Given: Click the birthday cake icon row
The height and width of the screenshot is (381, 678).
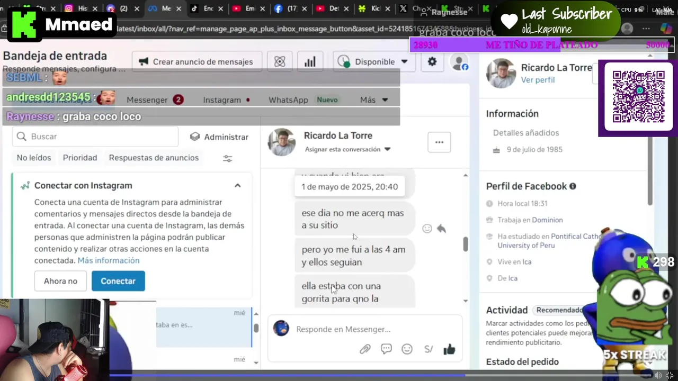Looking at the screenshot, I should 529,150.
